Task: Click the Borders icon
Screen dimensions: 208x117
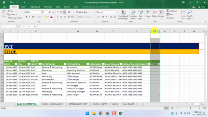Action: [40, 17]
